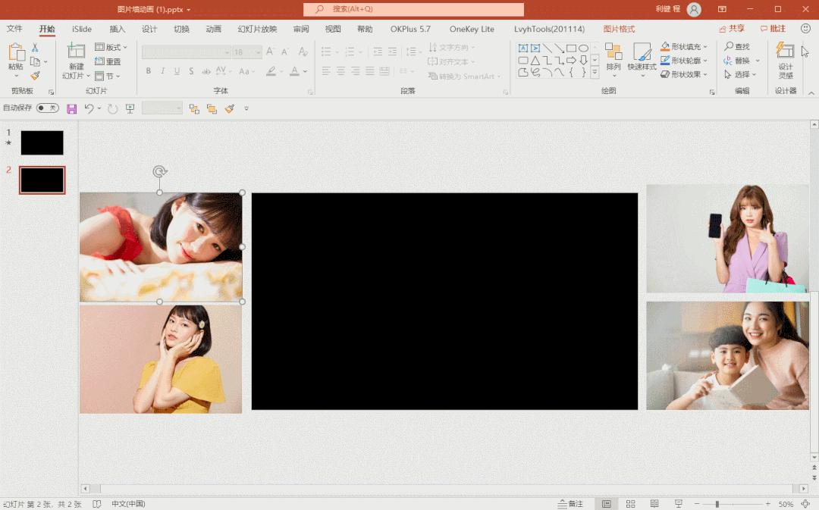
Task: Toggle Normal view button in status bar
Action: point(607,504)
